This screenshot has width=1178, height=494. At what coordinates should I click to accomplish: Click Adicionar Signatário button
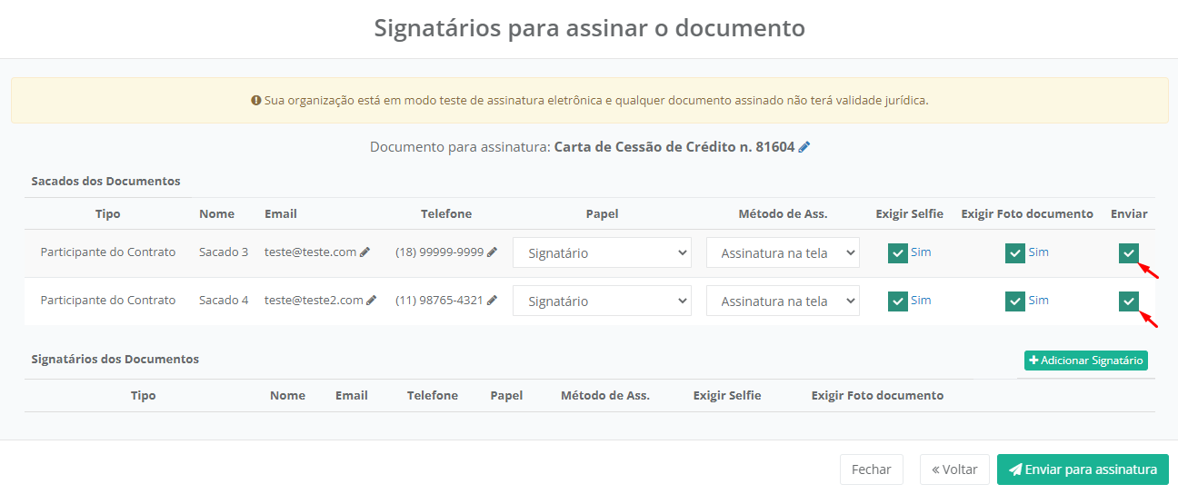[1085, 361]
